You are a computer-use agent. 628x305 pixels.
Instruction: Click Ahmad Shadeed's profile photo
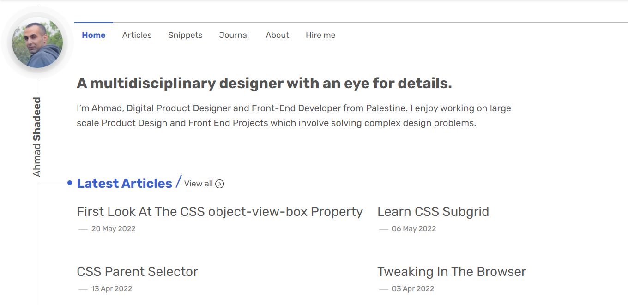click(37, 43)
